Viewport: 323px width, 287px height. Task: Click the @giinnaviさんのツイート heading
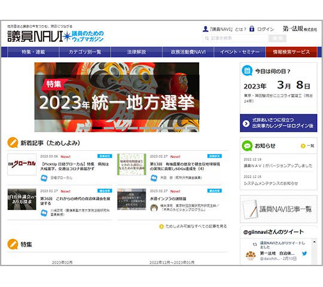point(273,232)
